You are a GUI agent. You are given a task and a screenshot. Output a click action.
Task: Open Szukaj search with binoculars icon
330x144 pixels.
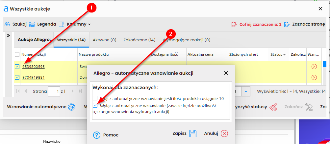pos(15,24)
